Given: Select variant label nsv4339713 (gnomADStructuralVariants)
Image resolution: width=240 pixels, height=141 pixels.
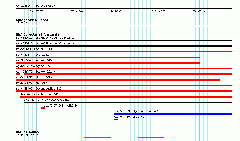Looking at the screenshot, I should tap(46, 38).
